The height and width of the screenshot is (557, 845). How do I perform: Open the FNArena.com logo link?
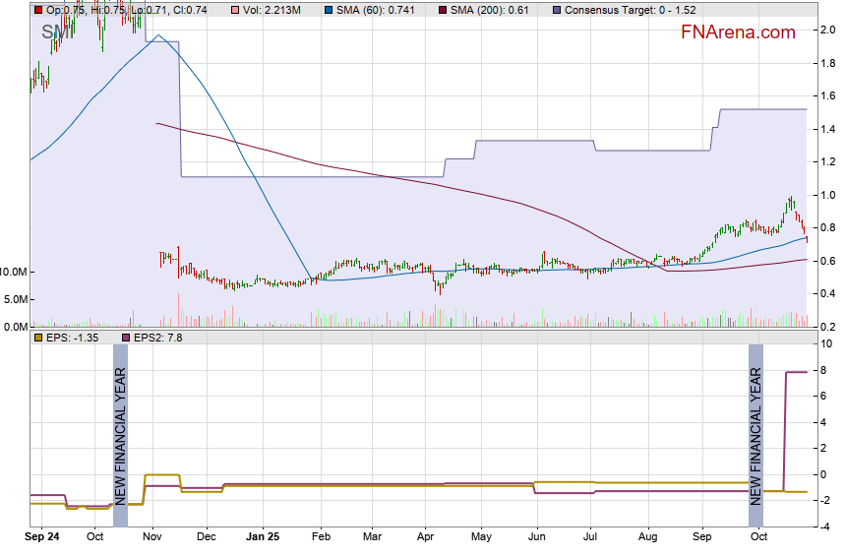738,32
